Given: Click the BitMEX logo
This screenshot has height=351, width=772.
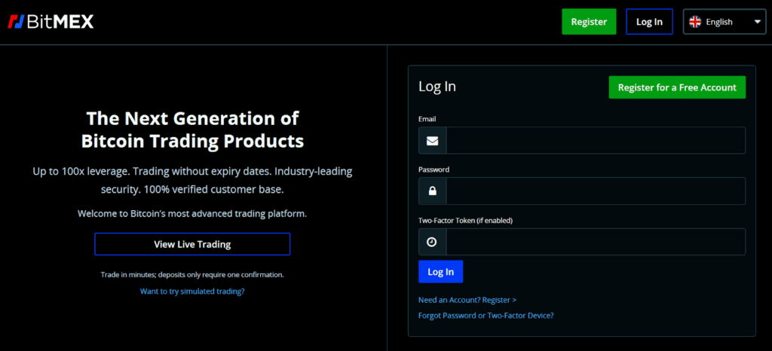Looking at the screenshot, I should pos(51,22).
